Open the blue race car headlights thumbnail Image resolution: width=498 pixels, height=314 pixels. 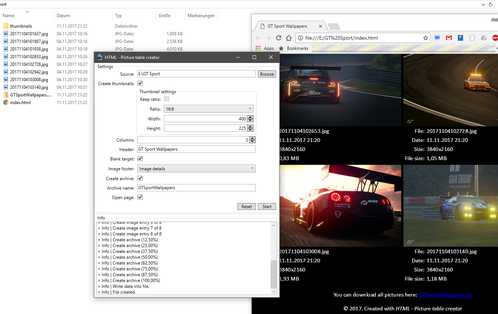tap(451, 206)
